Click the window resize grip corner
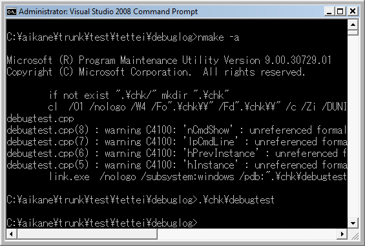The height and width of the screenshot is (246, 365). 353,234
